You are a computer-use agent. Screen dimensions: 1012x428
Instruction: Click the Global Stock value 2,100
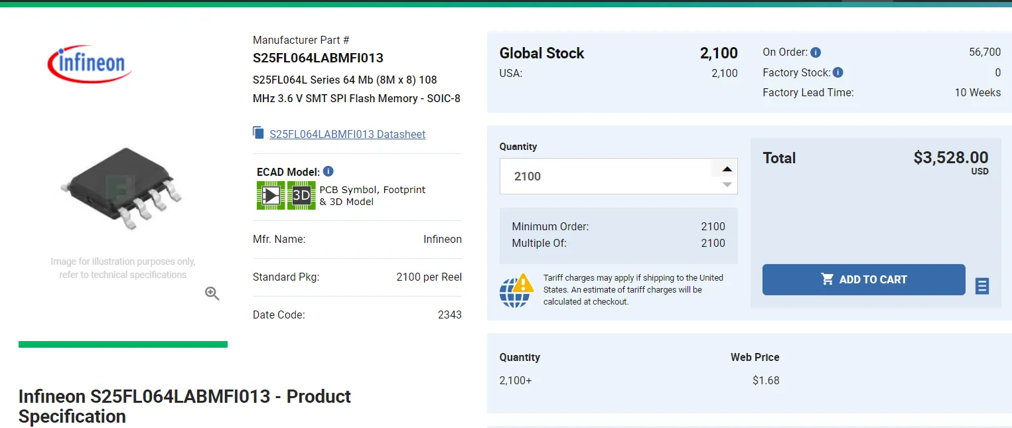tap(719, 53)
